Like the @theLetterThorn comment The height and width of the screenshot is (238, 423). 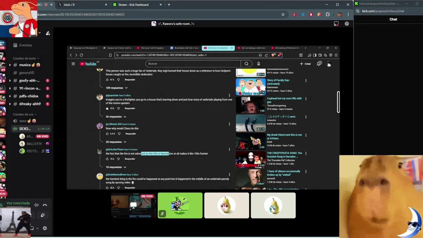click(x=107, y=159)
